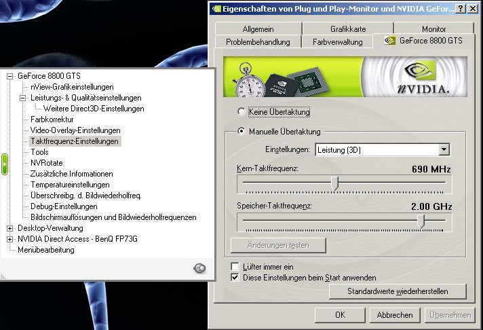Collapse Leistungs- & Qualitätseinstellungen node

point(22,98)
